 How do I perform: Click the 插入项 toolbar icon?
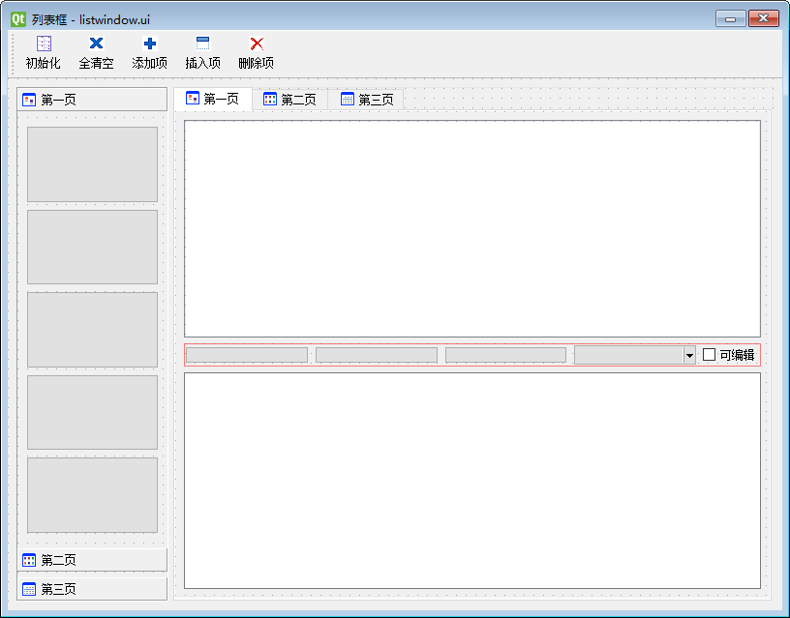click(x=203, y=44)
